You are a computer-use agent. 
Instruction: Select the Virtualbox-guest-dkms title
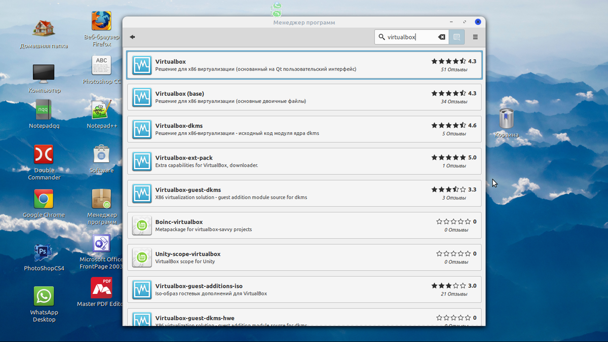188,190
